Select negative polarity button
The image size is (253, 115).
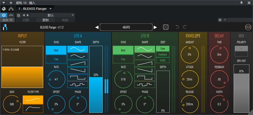pyautogui.click(x=241, y=54)
